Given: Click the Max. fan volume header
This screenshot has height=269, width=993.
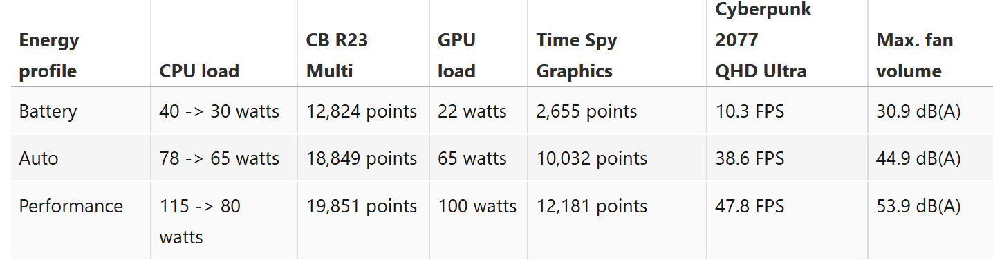Looking at the screenshot, I should click(915, 56).
